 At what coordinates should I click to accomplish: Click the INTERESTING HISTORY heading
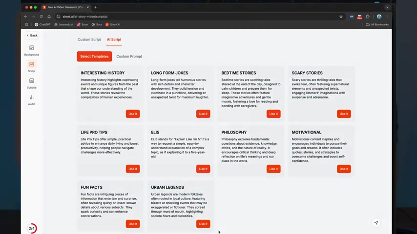[103, 73]
